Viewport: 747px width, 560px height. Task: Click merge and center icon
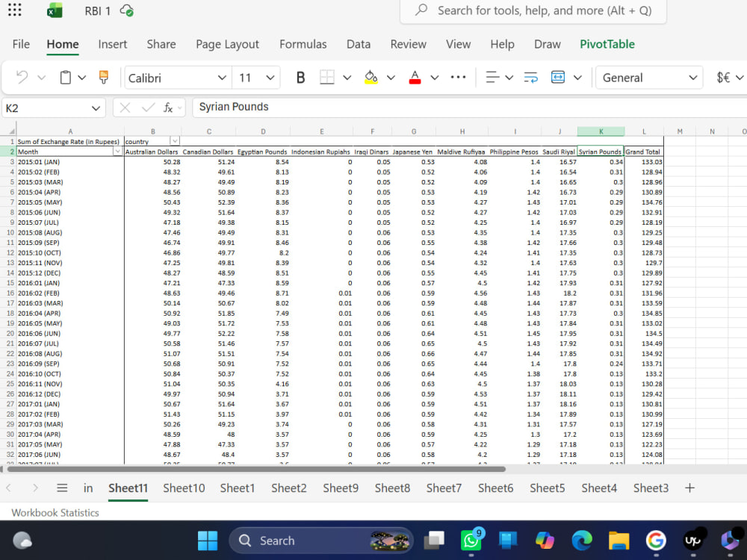558,77
